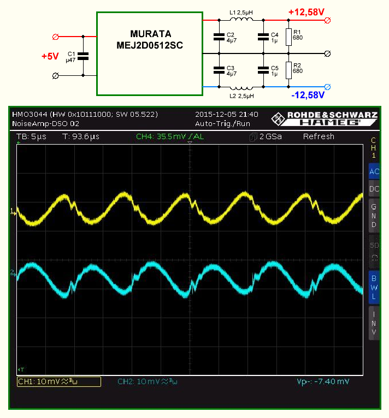This screenshot has height=418, width=389.
Task: Click the Auto-Trig./Run status text
Action: [x=222, y=124]
